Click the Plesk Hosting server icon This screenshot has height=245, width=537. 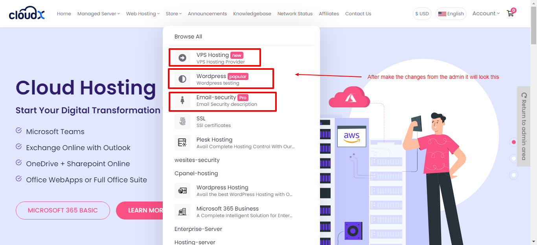click(182, 143)
